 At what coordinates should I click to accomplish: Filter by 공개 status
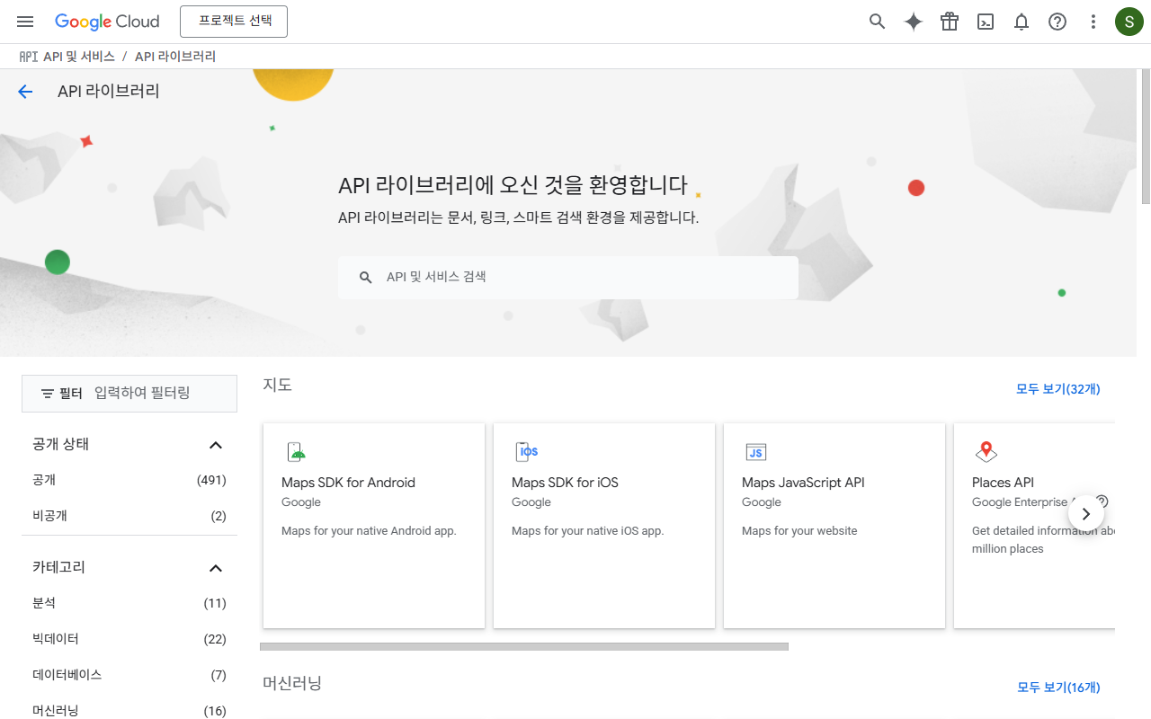tap(129, 481)
